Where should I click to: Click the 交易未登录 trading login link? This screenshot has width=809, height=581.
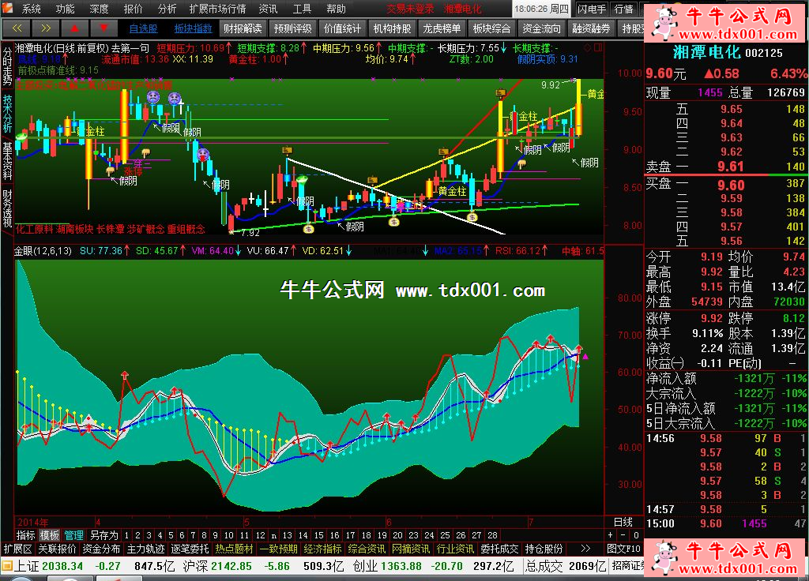[x=411, y=9]
